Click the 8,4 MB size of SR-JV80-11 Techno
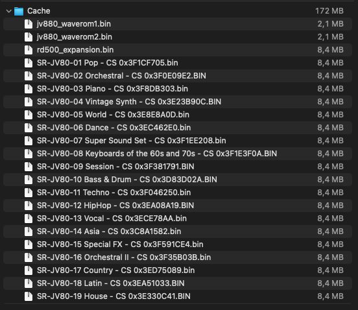The width and height of the screenshot is (358, 310). 330,193
